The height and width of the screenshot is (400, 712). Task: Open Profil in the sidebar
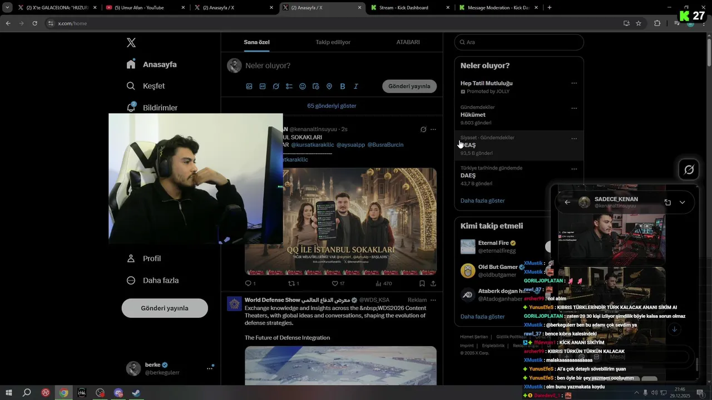point(144,258)
